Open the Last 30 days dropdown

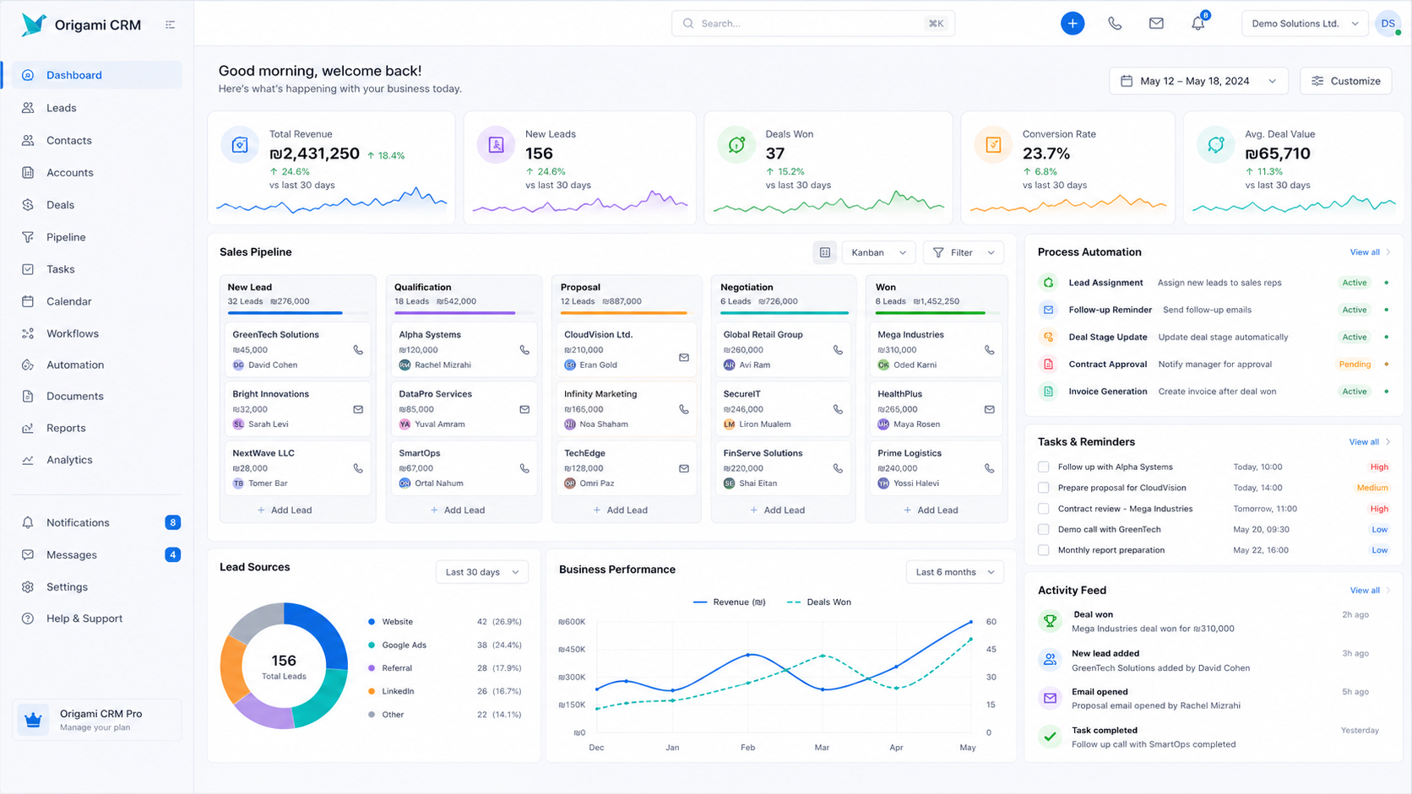tap(482, 572)
